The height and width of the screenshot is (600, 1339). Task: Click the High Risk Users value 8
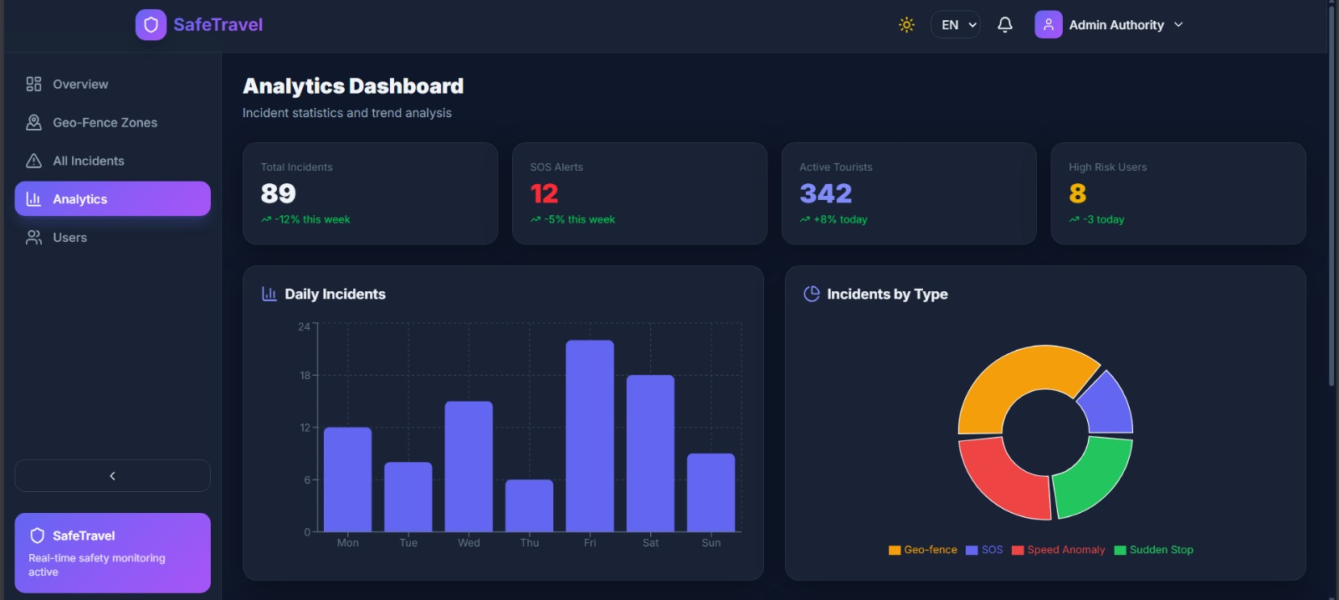[x=1077, y=193]
